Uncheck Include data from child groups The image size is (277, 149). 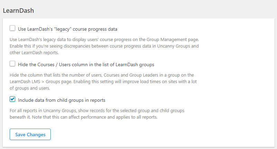(x=13, y=100)
